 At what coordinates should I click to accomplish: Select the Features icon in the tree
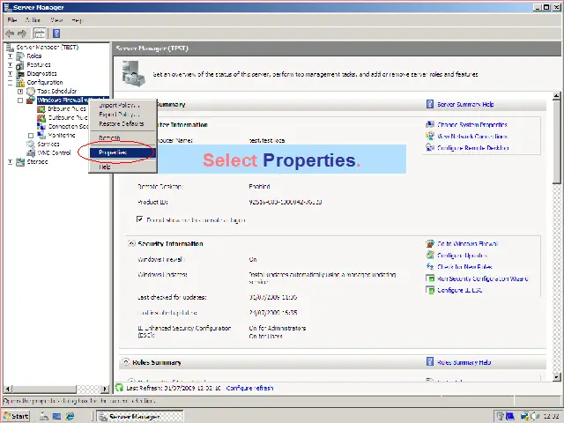click(x=20, y=64)
